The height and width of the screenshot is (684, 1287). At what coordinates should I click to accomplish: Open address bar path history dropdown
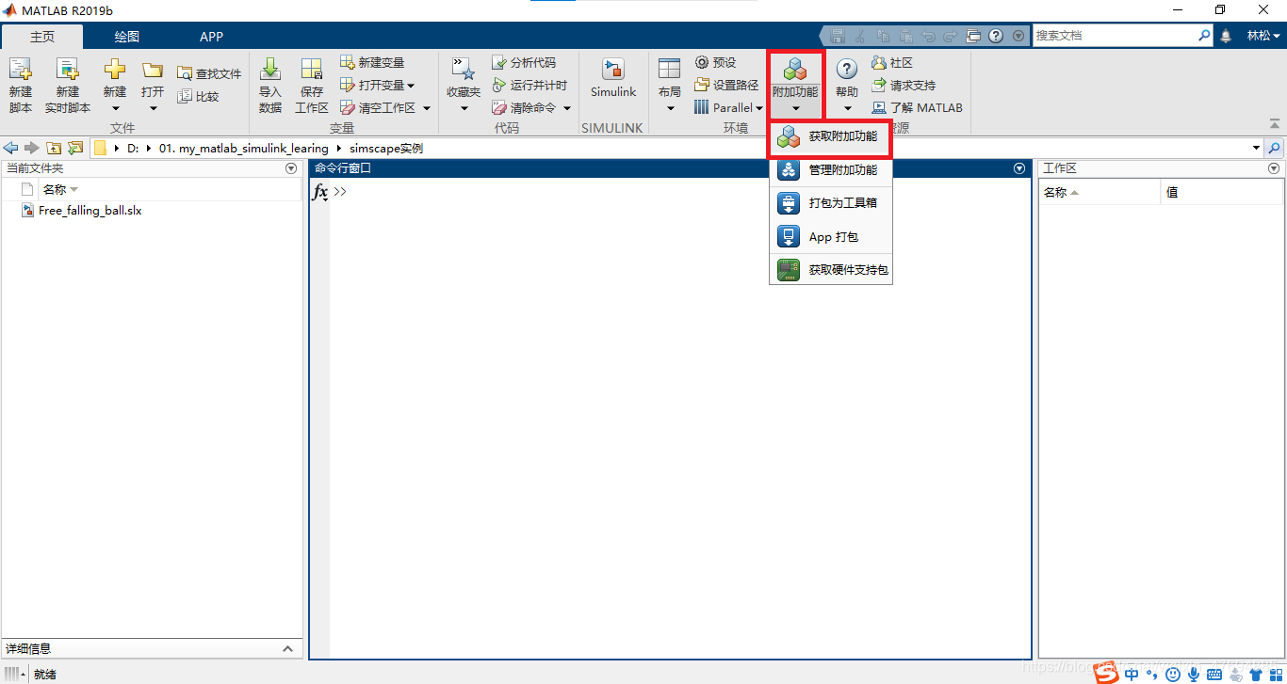1256,148
